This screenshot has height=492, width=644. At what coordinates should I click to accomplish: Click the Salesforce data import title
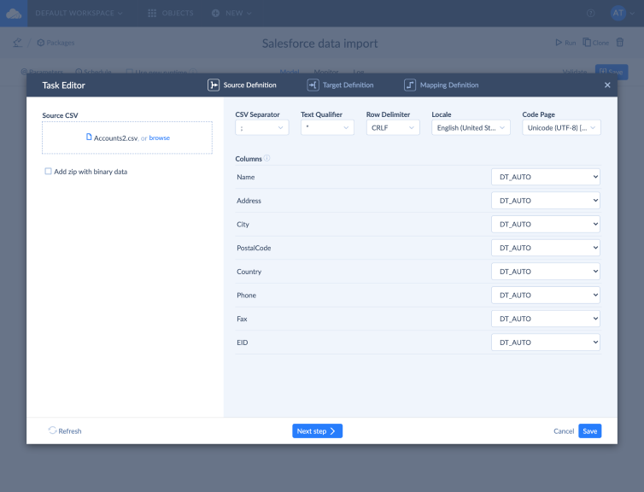coord(320,43)
